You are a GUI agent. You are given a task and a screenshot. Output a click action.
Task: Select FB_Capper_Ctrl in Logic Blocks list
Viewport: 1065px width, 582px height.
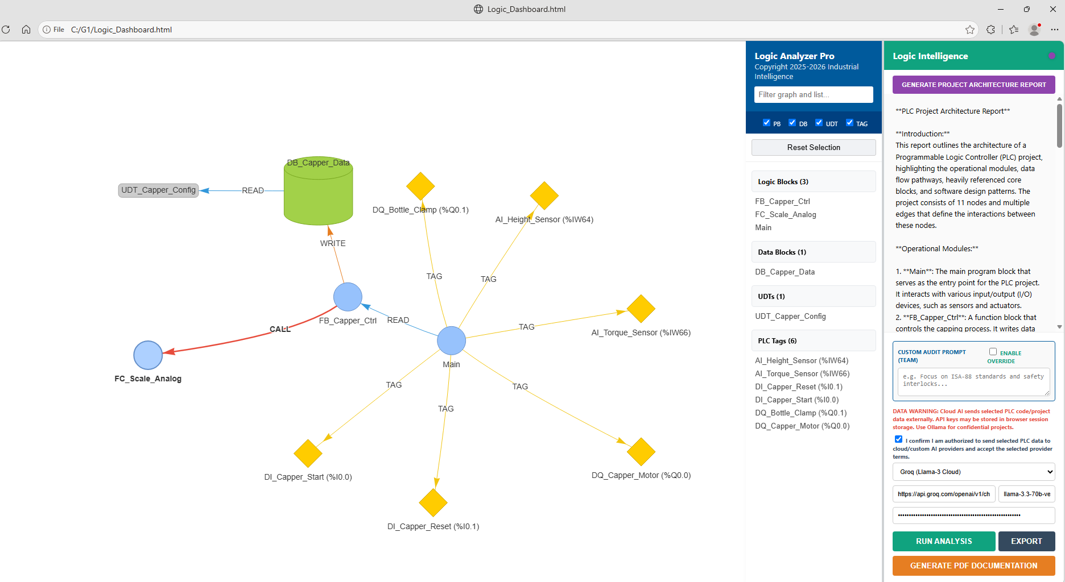pos(782,201)
